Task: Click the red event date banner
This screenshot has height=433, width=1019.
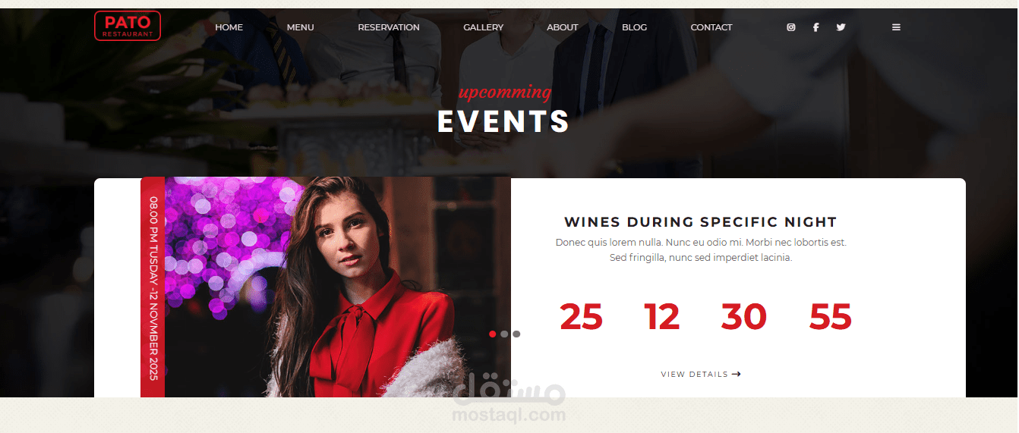Action: pos(153,287)
